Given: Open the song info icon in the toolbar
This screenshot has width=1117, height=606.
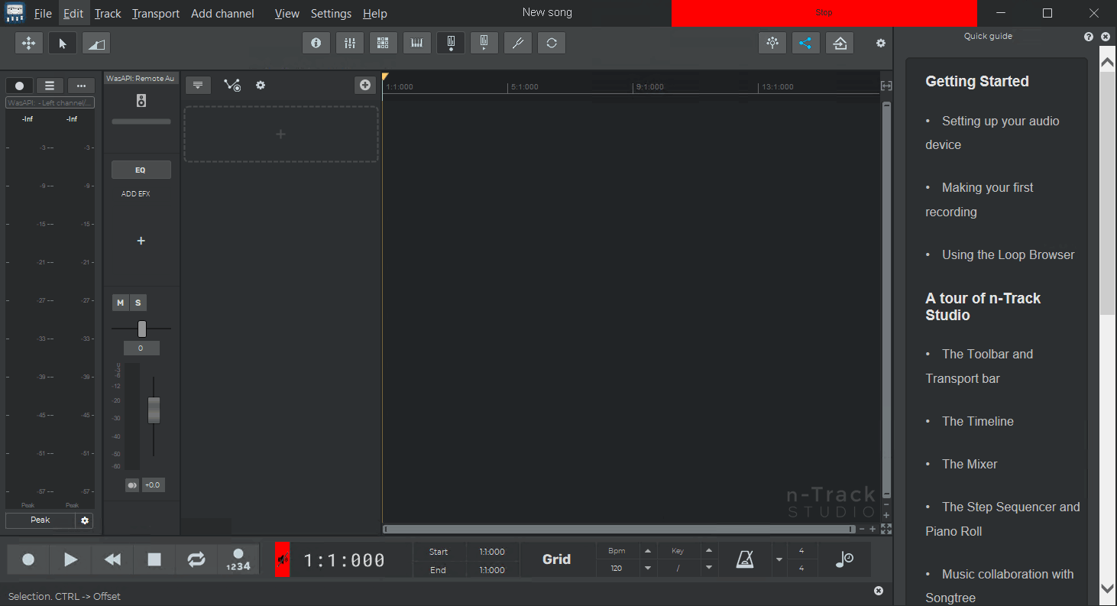Looking at the screenshot, I should tap(316, 43).
